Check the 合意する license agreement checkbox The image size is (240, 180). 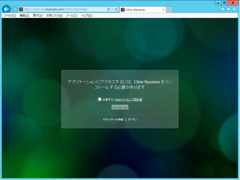click(x=100, y=100)
